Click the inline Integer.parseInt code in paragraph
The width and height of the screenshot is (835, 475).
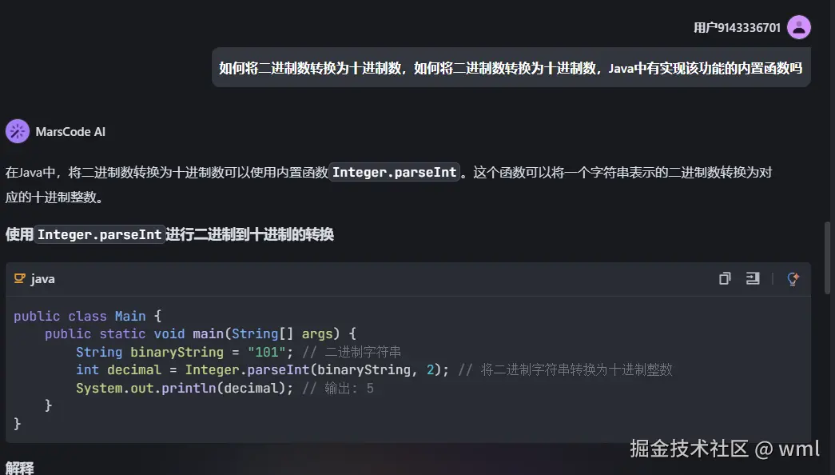click(394, 172)
